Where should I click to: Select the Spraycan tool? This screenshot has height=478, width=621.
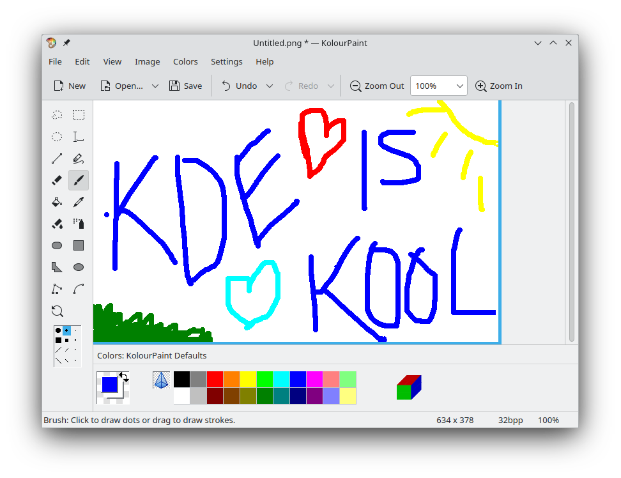pyautogui.click(x=79, y=224)
